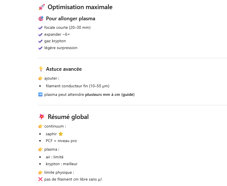This screenshot has height=186, width=227.
Task: Click the check mark beside focale courte
Action: click(40, 28)
